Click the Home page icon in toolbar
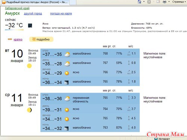The width and height of the screenshot is (187, 140). pyautogui.click(x=140, y=2)
